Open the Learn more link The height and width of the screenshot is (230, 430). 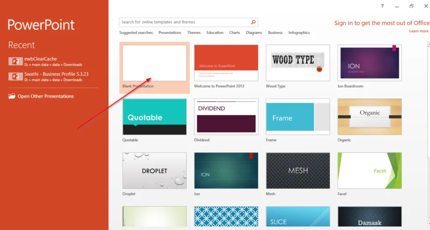419,31
